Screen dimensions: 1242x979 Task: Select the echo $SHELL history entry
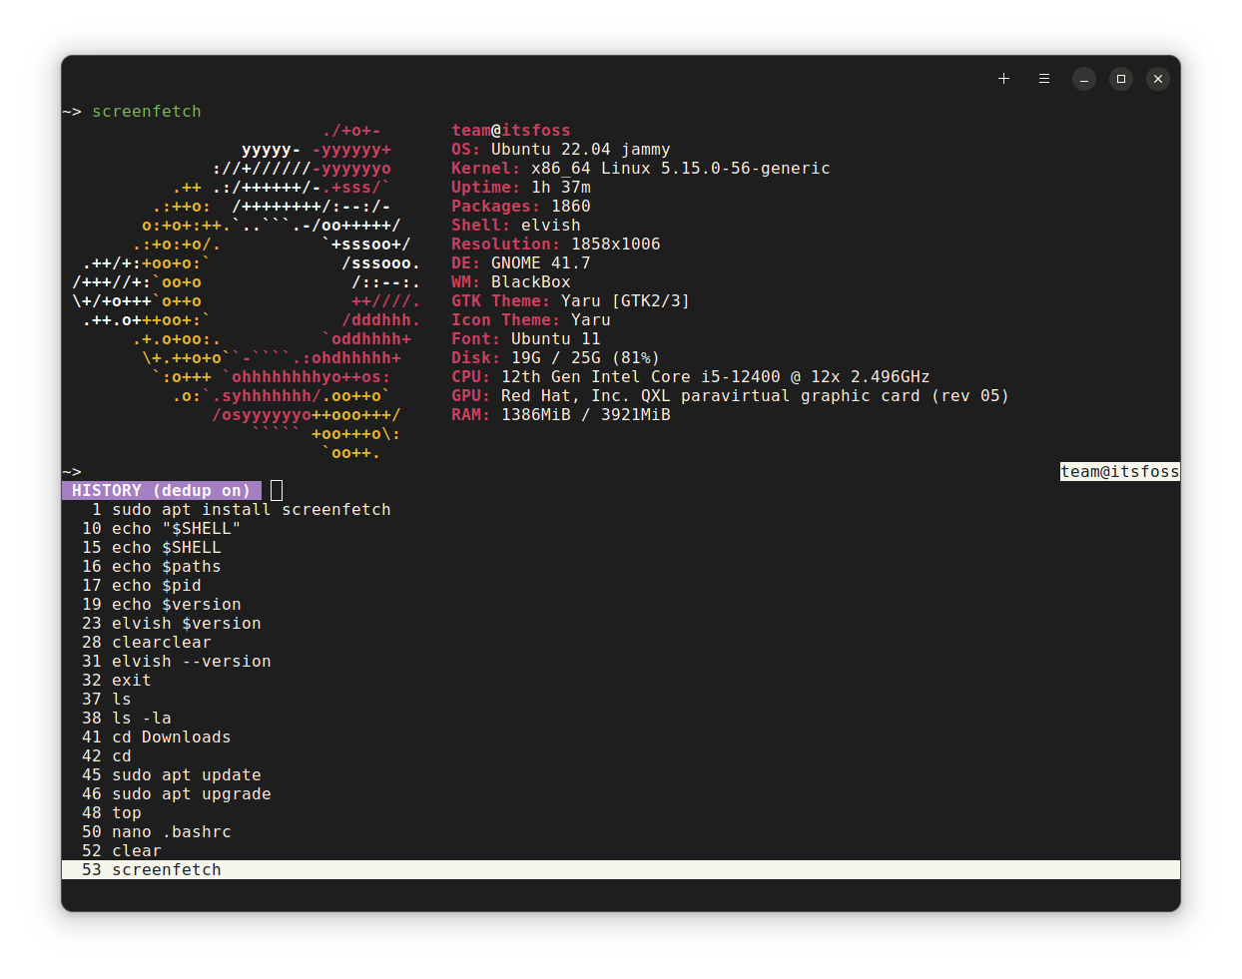(161, 547)
